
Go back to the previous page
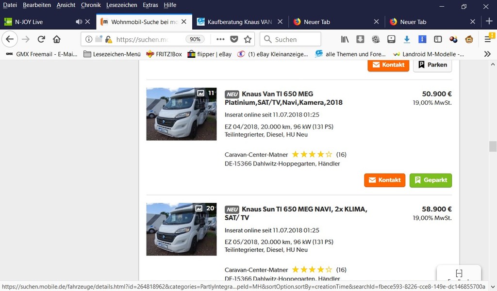pyautogui.click(x=10, y=39)
